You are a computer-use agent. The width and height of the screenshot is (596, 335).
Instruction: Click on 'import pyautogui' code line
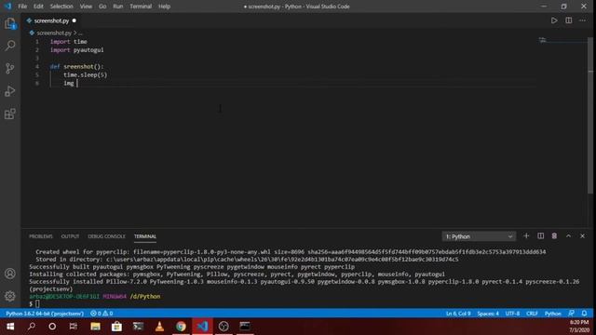pyautogui.click(x=76, y=50)
